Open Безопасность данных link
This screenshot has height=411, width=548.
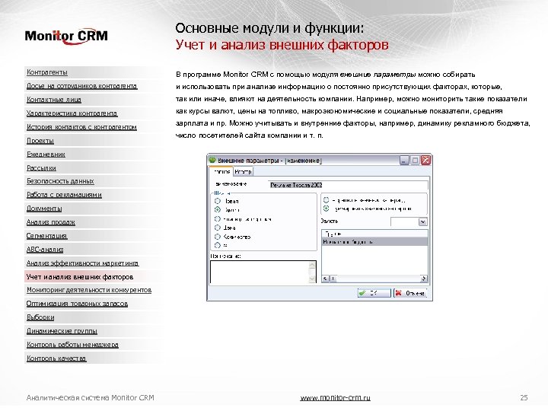(60, 181)
